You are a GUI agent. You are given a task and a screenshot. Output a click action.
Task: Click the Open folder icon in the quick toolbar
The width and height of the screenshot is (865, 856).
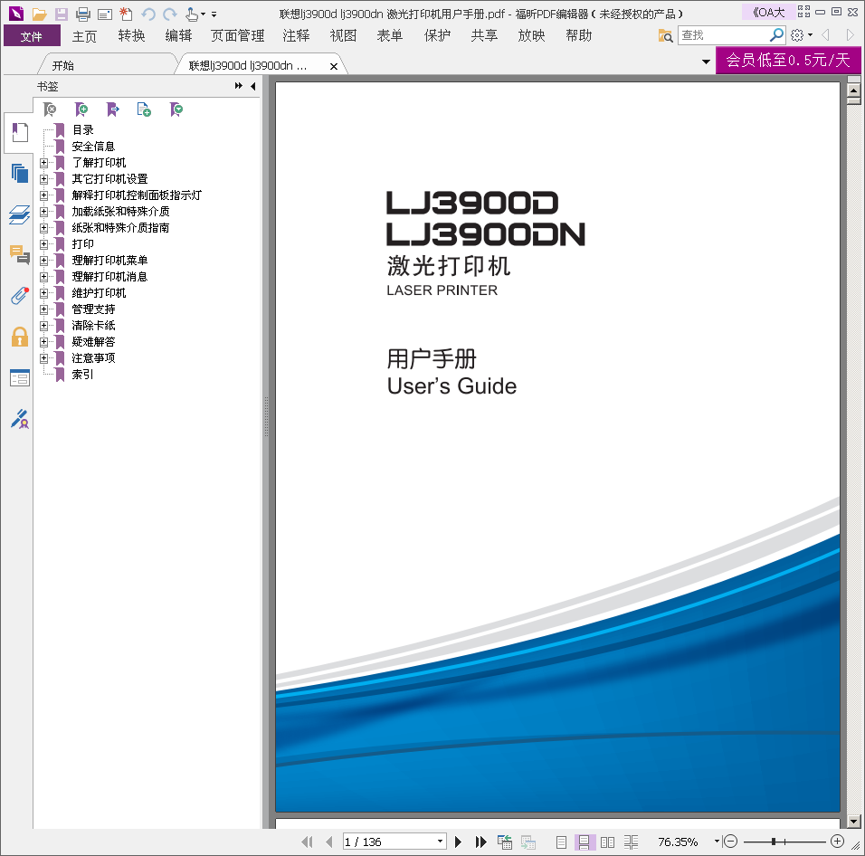pyautogui.click(x=39, y=14)
